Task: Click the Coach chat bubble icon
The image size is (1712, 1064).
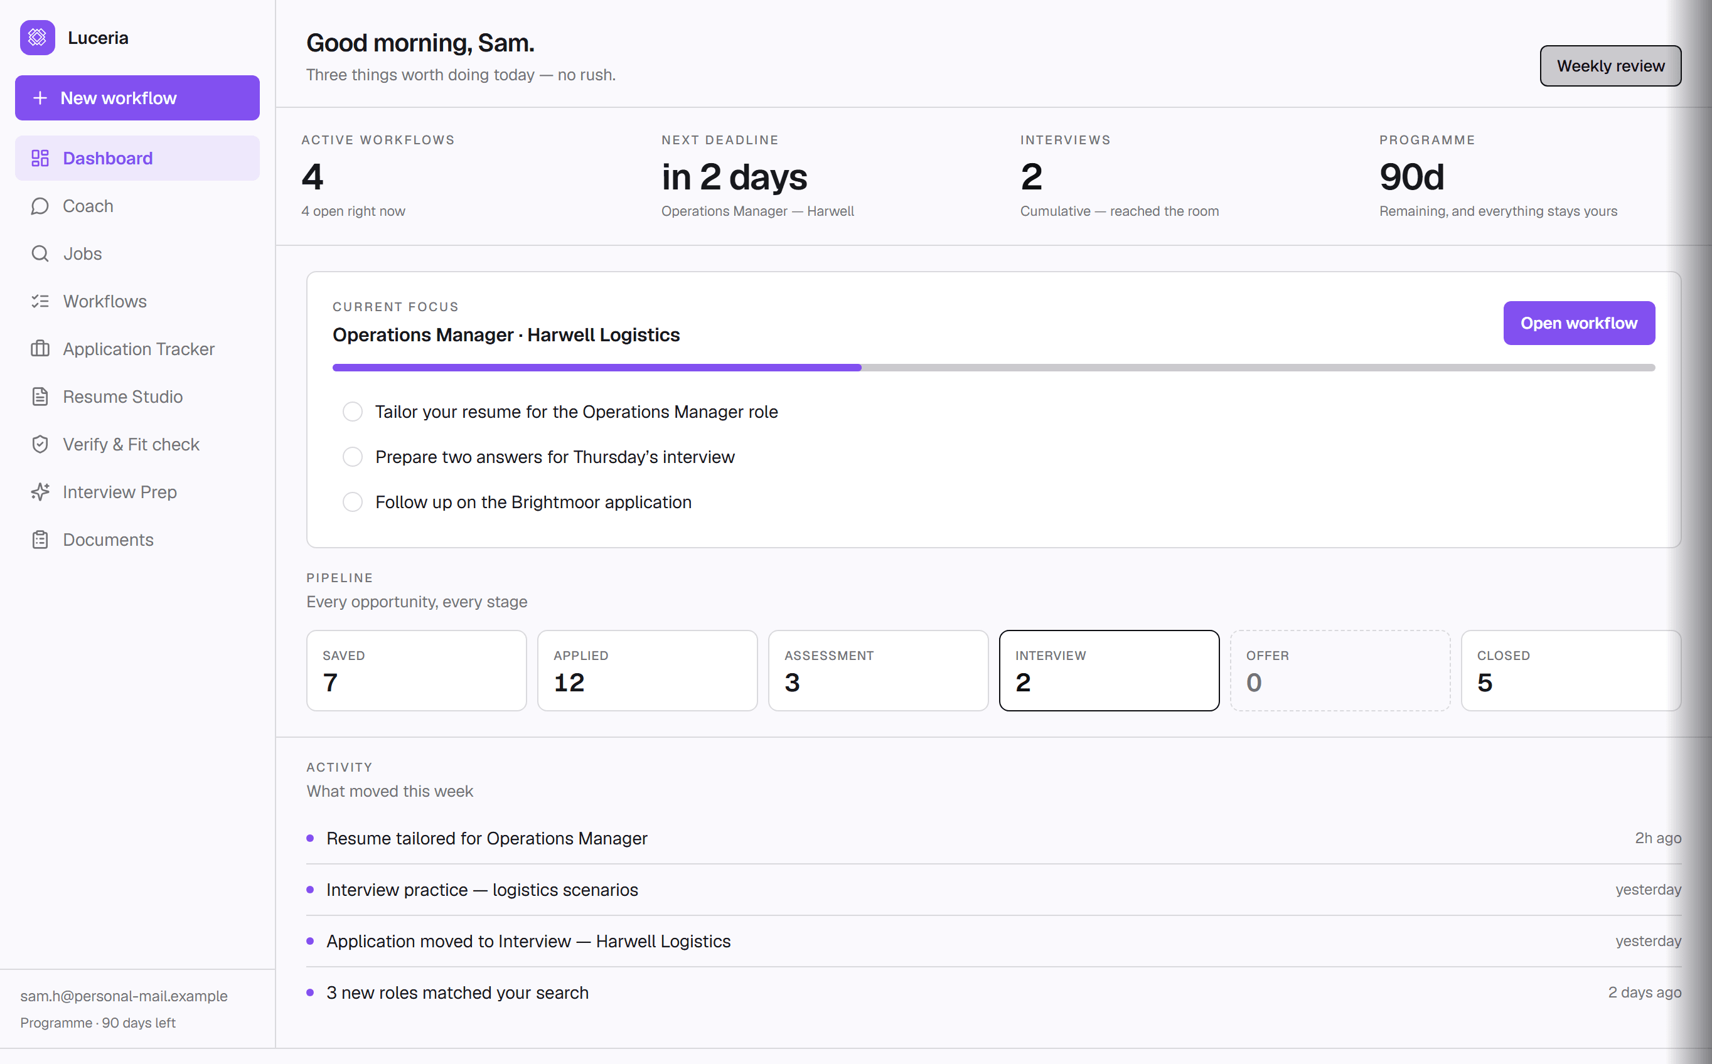Action: (x=40, y=206)
